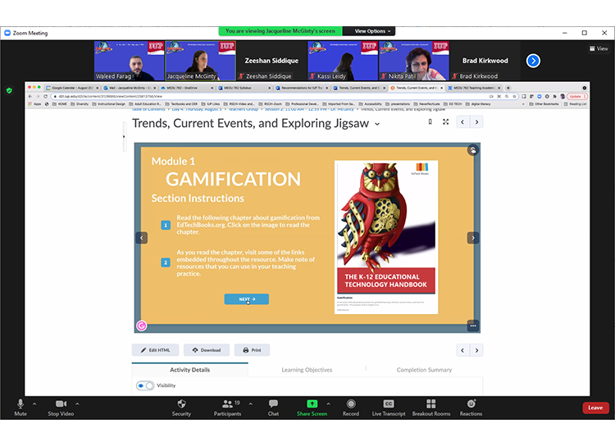The height and width of the screenshot is (447, 615).
Task: Click the green Share Screen icon
Action: [312, 404]
